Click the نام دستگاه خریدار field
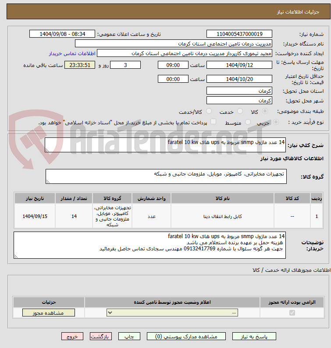The height and width of the screenshot is (348, 331). click(174, 43)
